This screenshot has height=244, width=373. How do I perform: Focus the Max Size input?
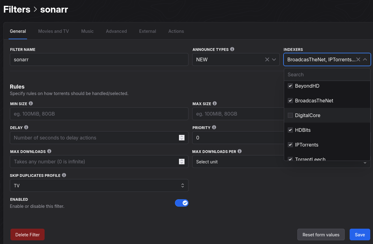pyautogui.click(x=238, y=114)
